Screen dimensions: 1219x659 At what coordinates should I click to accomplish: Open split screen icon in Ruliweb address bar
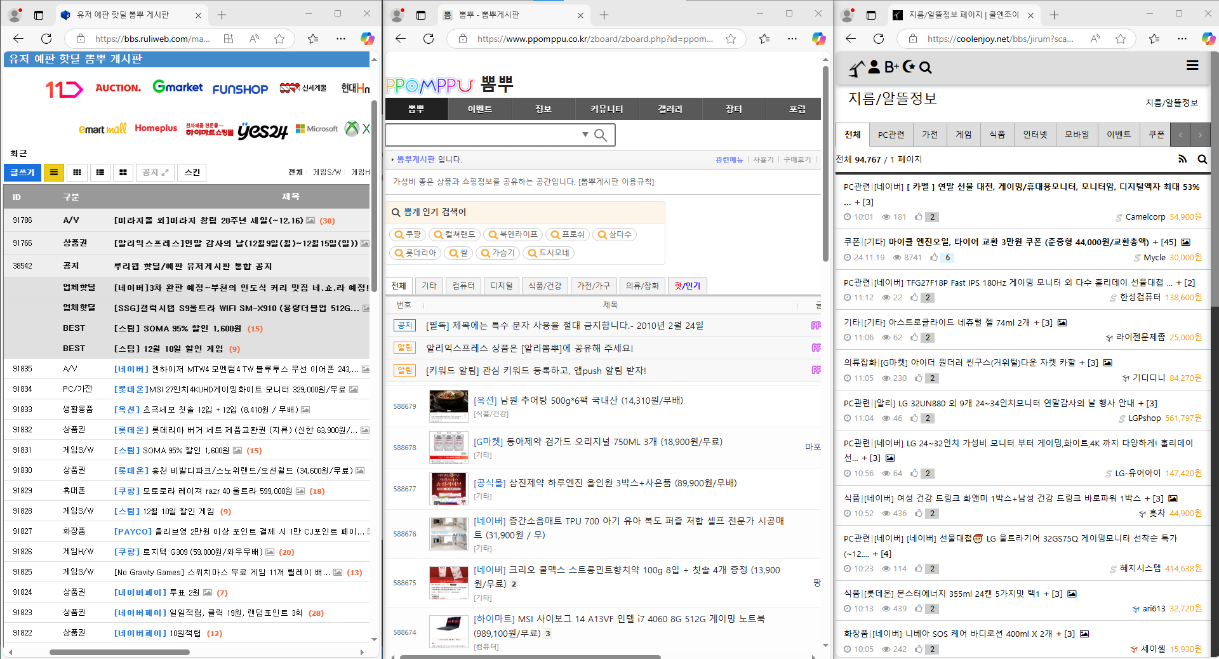coord(229,39)
